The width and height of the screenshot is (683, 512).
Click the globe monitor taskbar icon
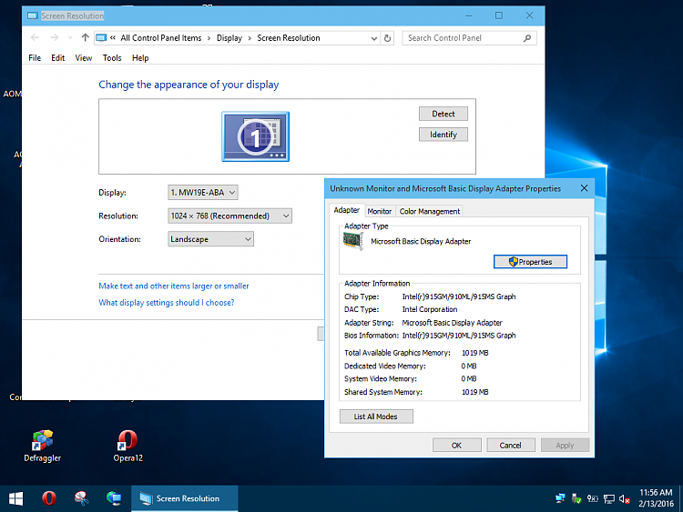(114, 498)
